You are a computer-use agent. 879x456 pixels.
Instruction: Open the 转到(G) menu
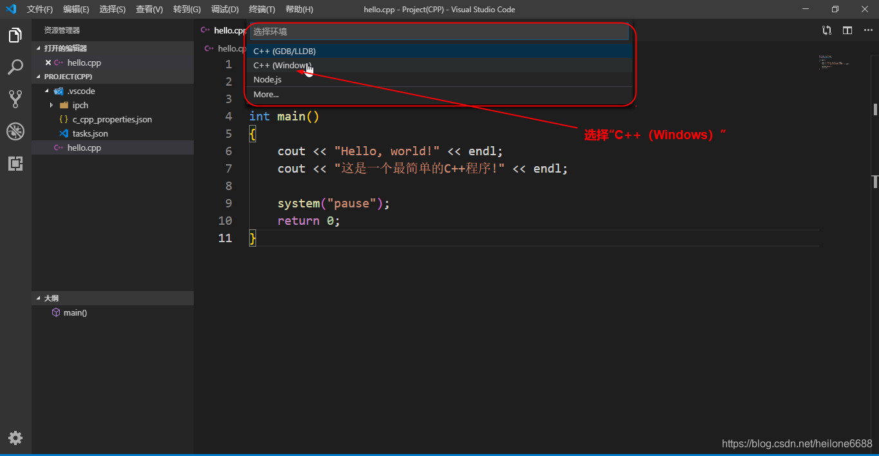[x=187, y=9]
